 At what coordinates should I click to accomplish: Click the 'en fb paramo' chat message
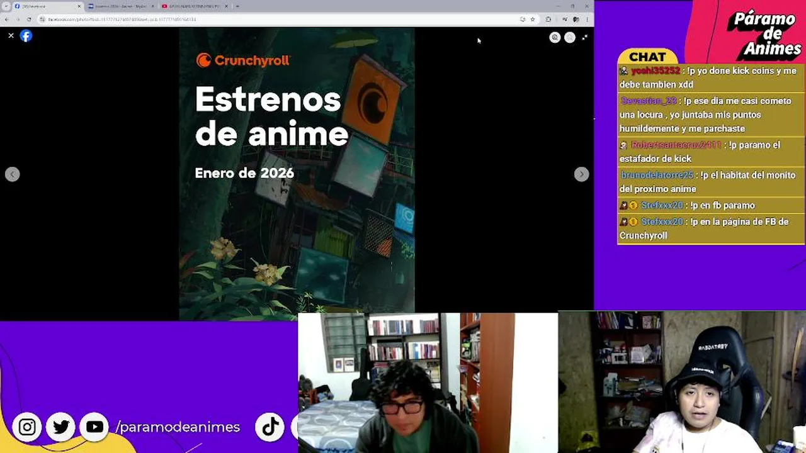pos(712,205)
